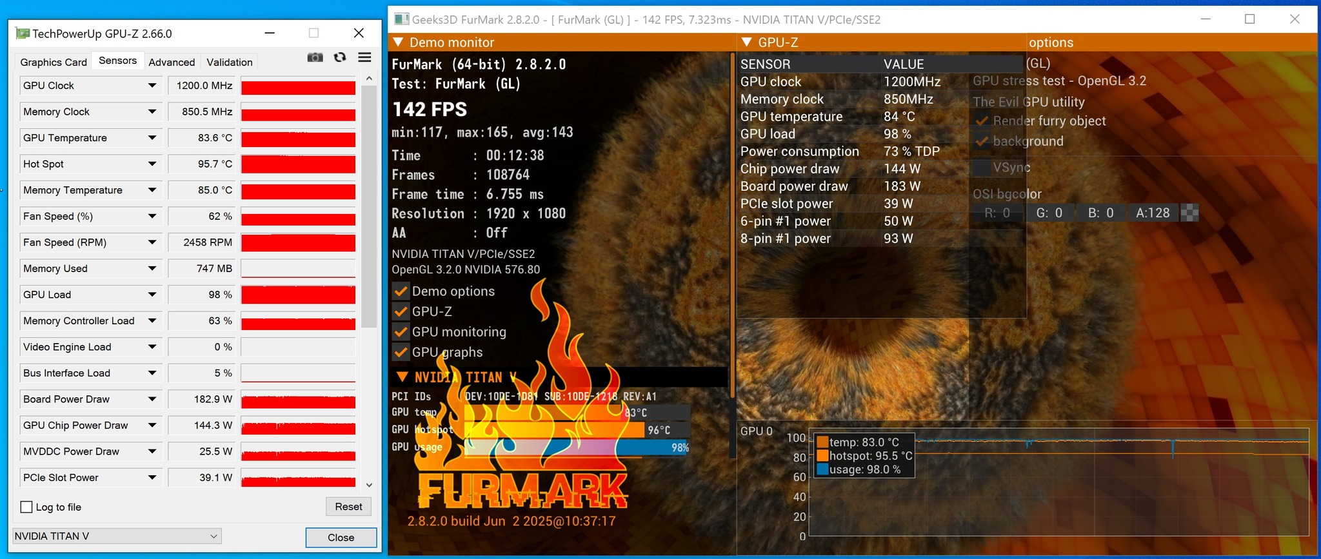The image size is (1321, 559).
Task: Click the GPU-Z sensors scrollbar thumb
Action: (369, 206)
